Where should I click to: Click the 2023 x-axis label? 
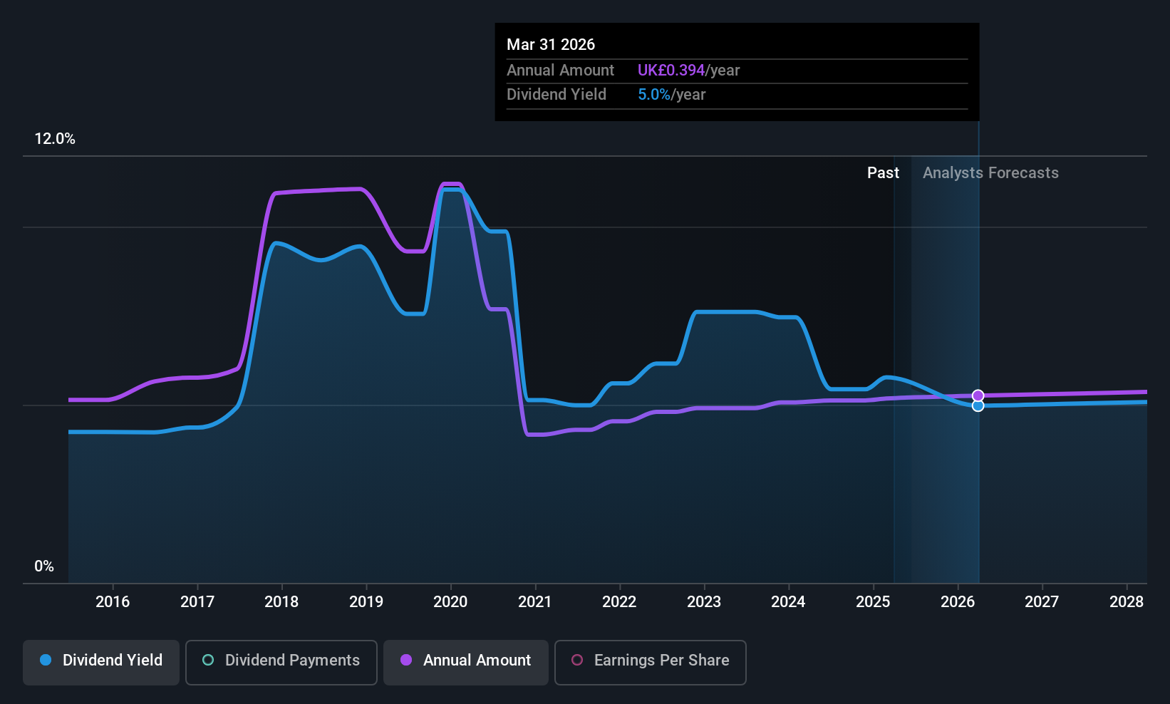click(x=704, y=602)
